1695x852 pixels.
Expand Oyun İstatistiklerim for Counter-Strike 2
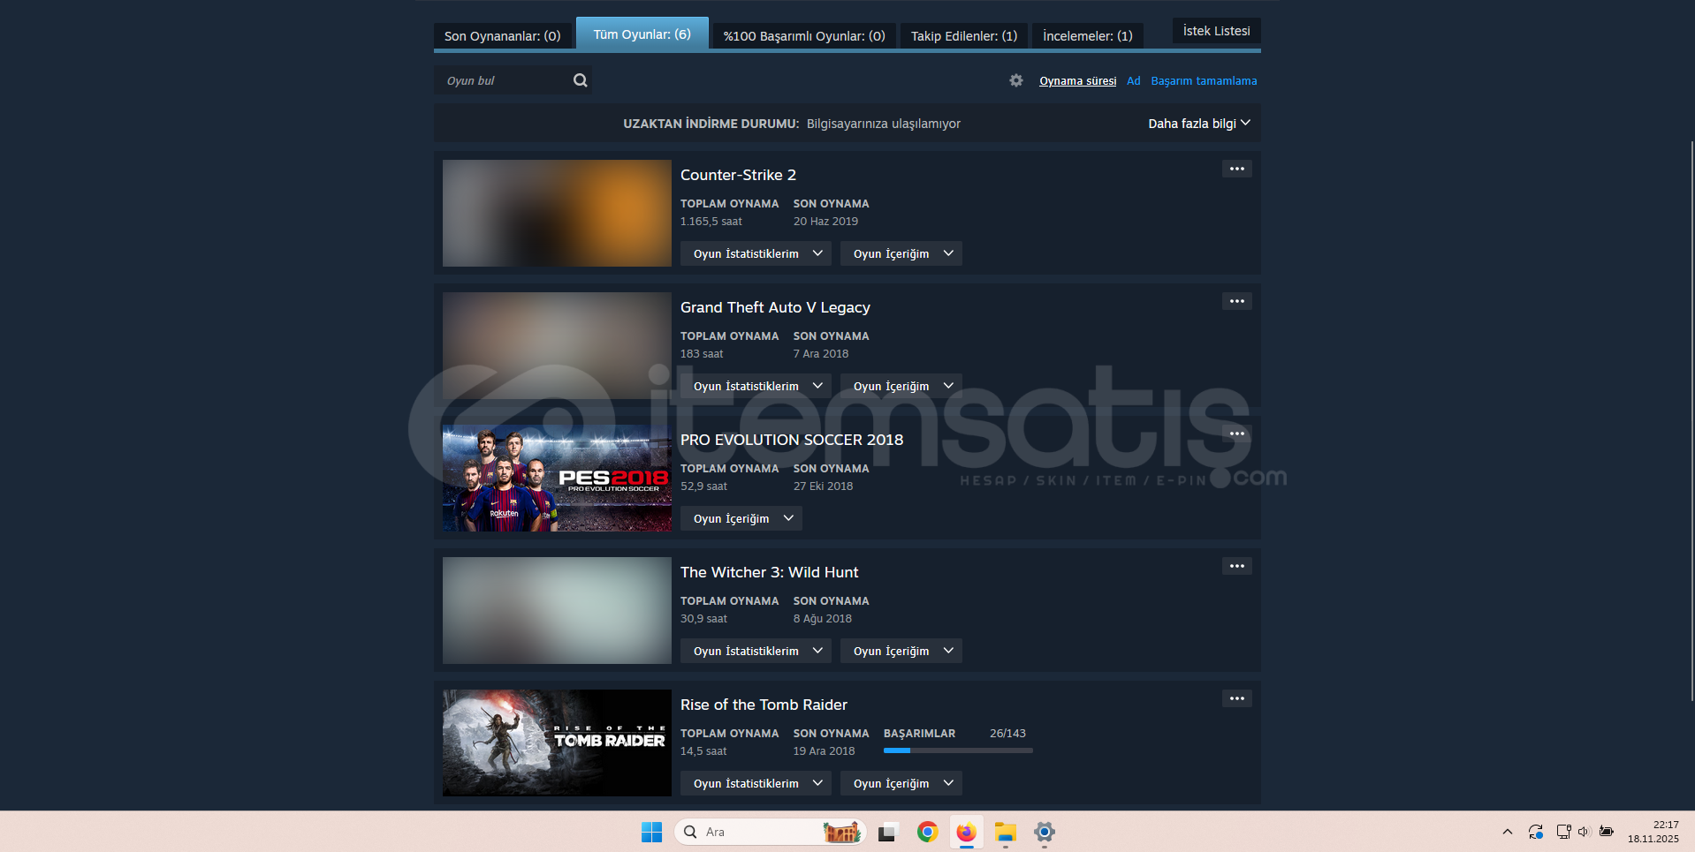pyautogui.click(x=756, y=253)
